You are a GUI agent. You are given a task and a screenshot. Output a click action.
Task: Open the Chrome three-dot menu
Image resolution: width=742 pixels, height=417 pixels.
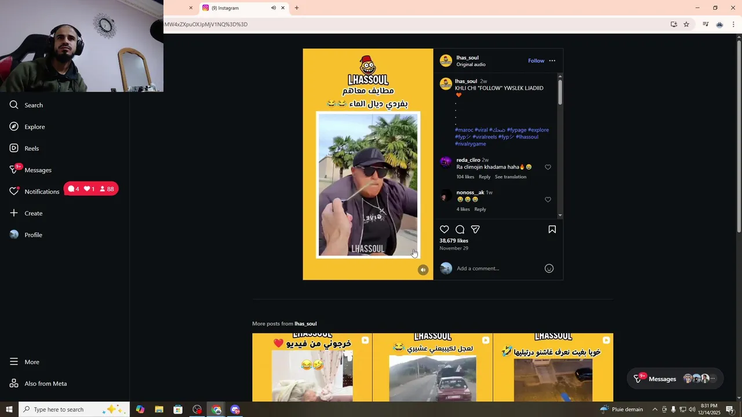tap(733, 24)
